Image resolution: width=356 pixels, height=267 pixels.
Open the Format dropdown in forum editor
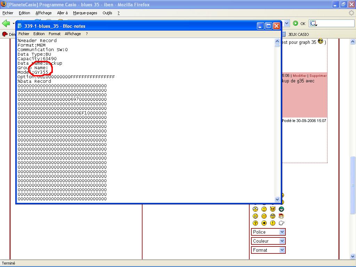tap(268, 250)
